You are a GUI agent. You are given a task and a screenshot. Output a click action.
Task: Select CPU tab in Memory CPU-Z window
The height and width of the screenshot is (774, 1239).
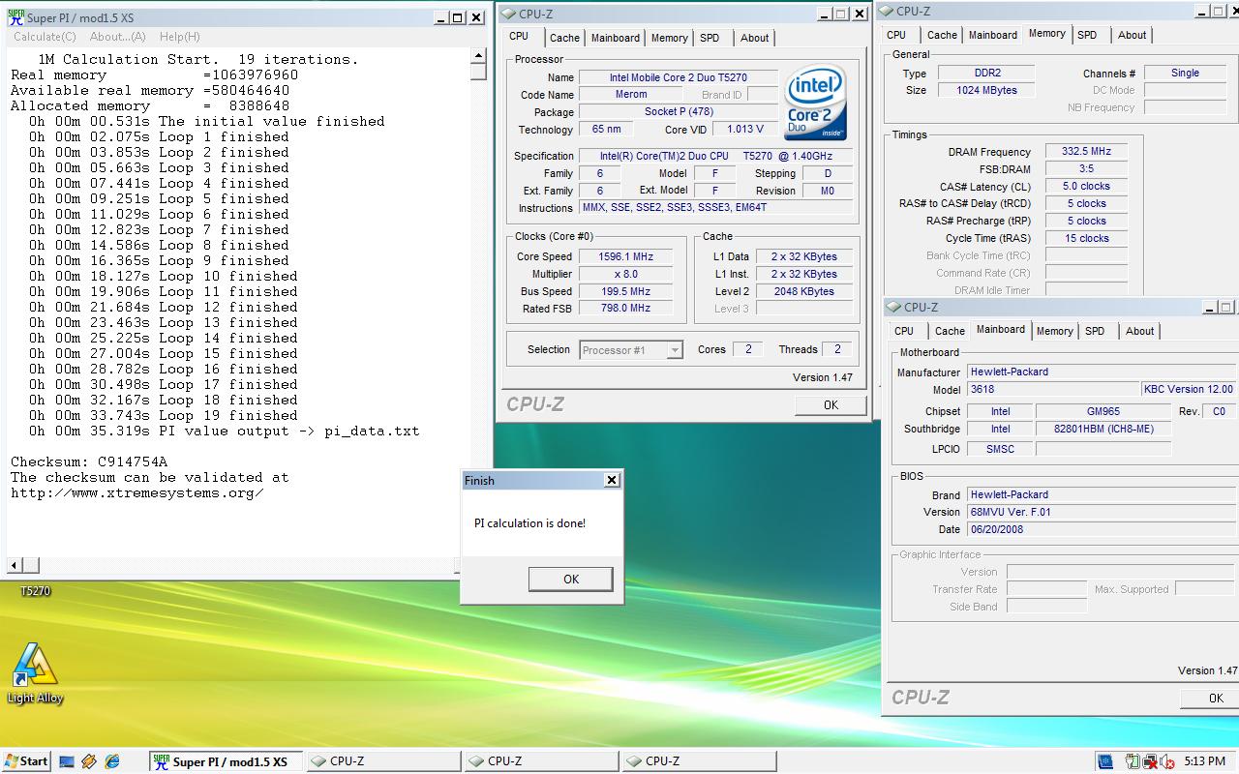click(896, 35)
